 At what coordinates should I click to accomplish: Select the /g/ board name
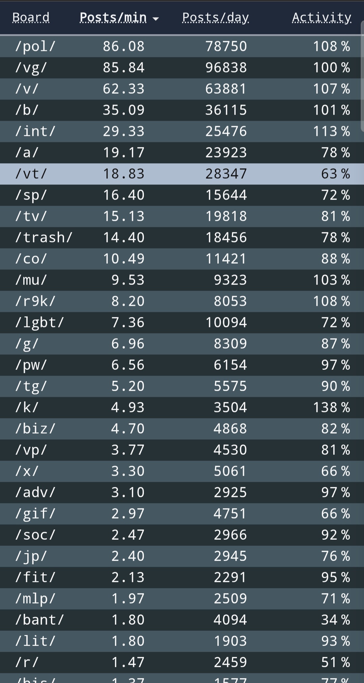[27, 344]
